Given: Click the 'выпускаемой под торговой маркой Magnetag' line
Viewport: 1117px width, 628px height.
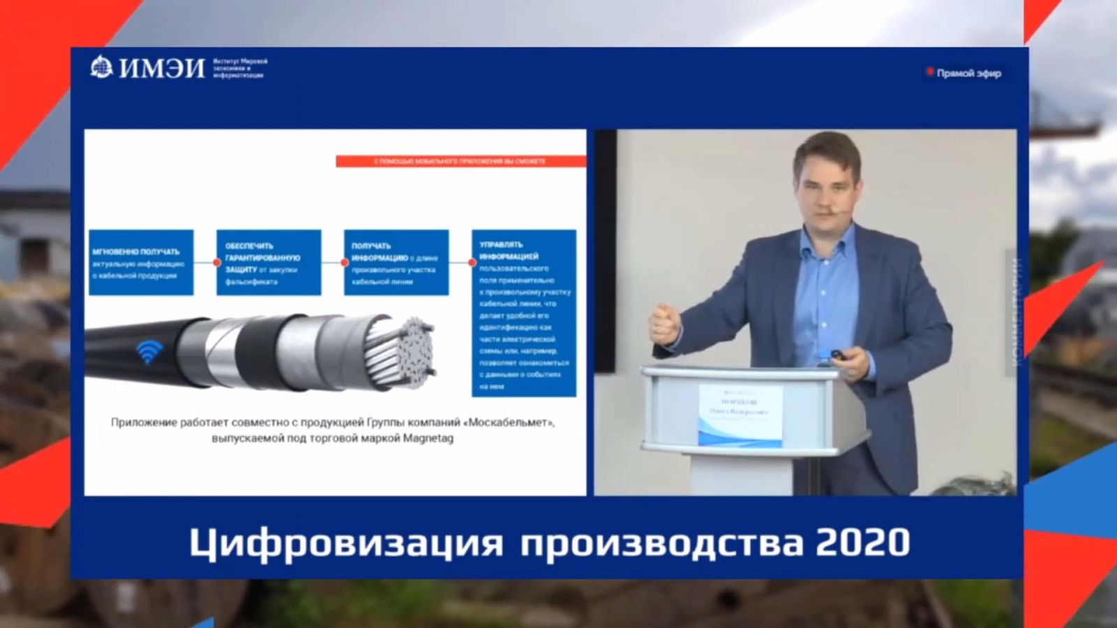Looking at the screenshot, I should (332, 438).
